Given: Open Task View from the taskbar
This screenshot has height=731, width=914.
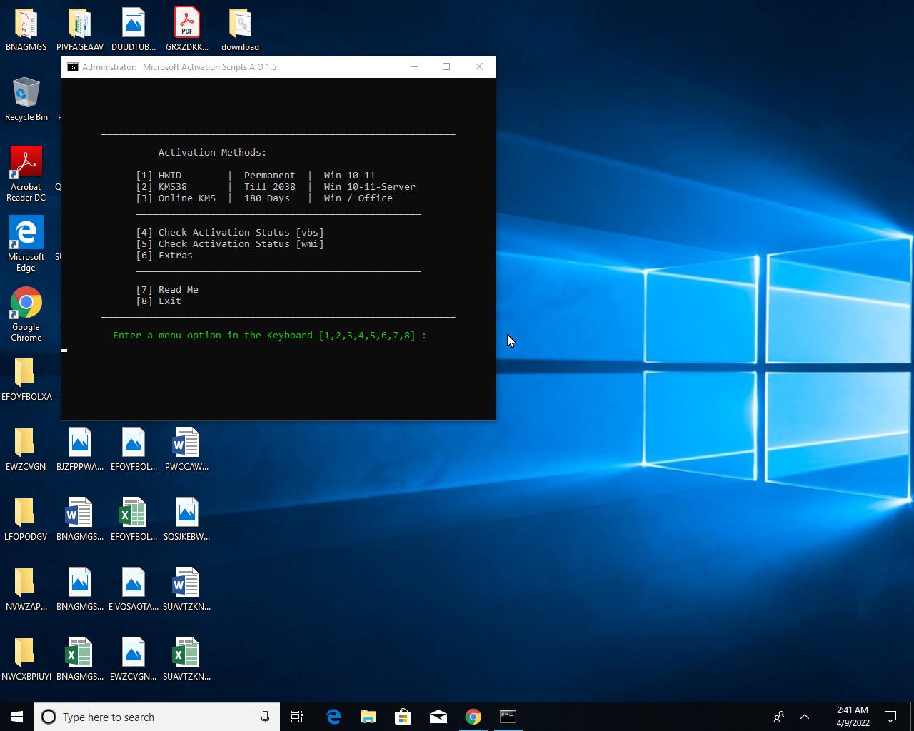Looking at the screenshot, I should (x=297, y=717).
